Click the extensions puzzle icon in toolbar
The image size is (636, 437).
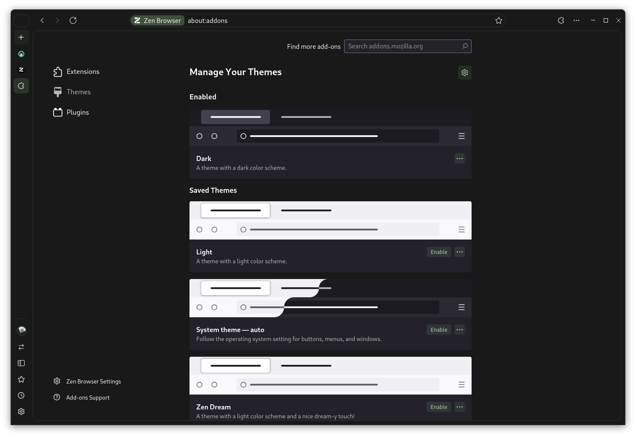coord(560,20)
